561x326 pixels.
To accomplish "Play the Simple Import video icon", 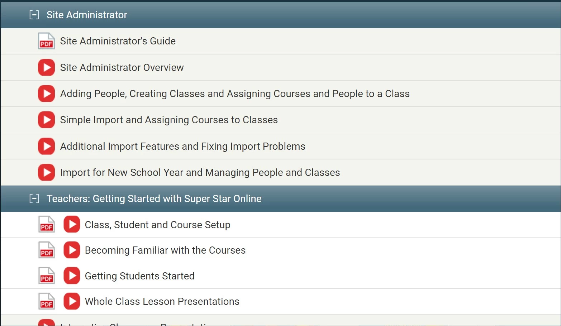I will point(46,120).
